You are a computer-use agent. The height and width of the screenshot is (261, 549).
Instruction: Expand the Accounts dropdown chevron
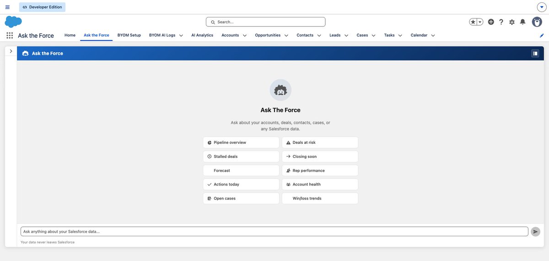pos(245,35)
